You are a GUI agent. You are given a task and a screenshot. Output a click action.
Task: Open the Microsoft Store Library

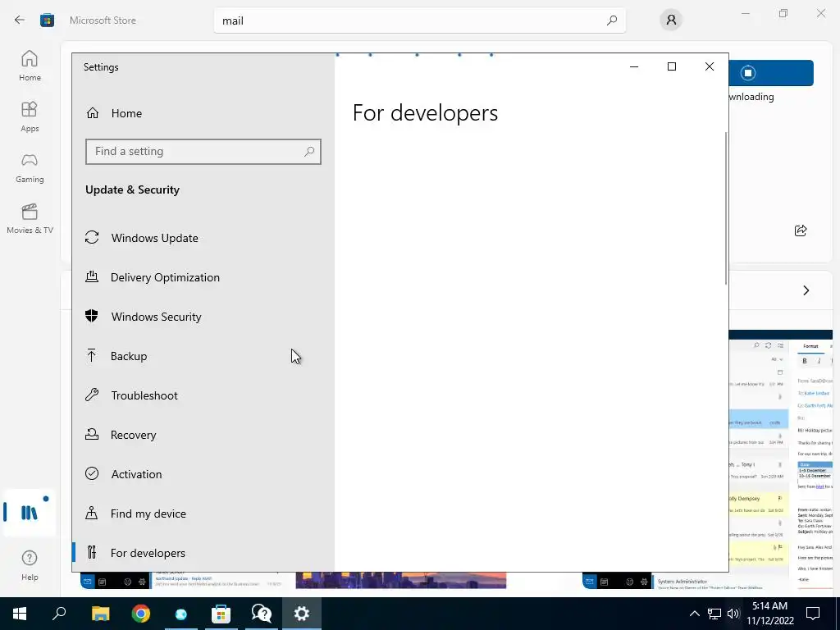pyautogui.click(x=30, y=513)
